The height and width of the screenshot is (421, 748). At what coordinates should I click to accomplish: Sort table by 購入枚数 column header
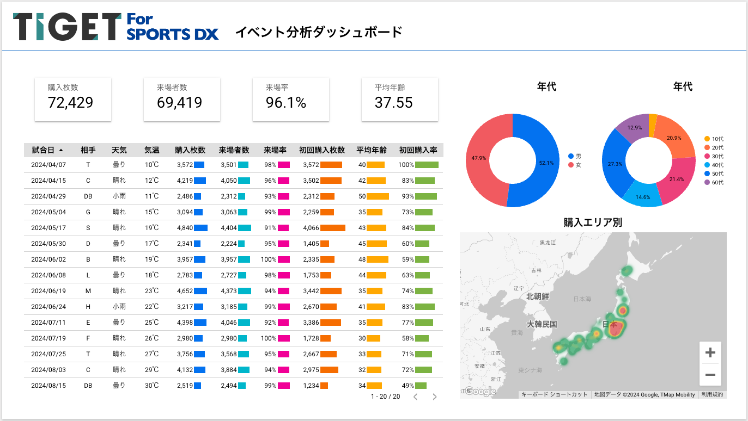pyautogui.click(x=190, y=150)
